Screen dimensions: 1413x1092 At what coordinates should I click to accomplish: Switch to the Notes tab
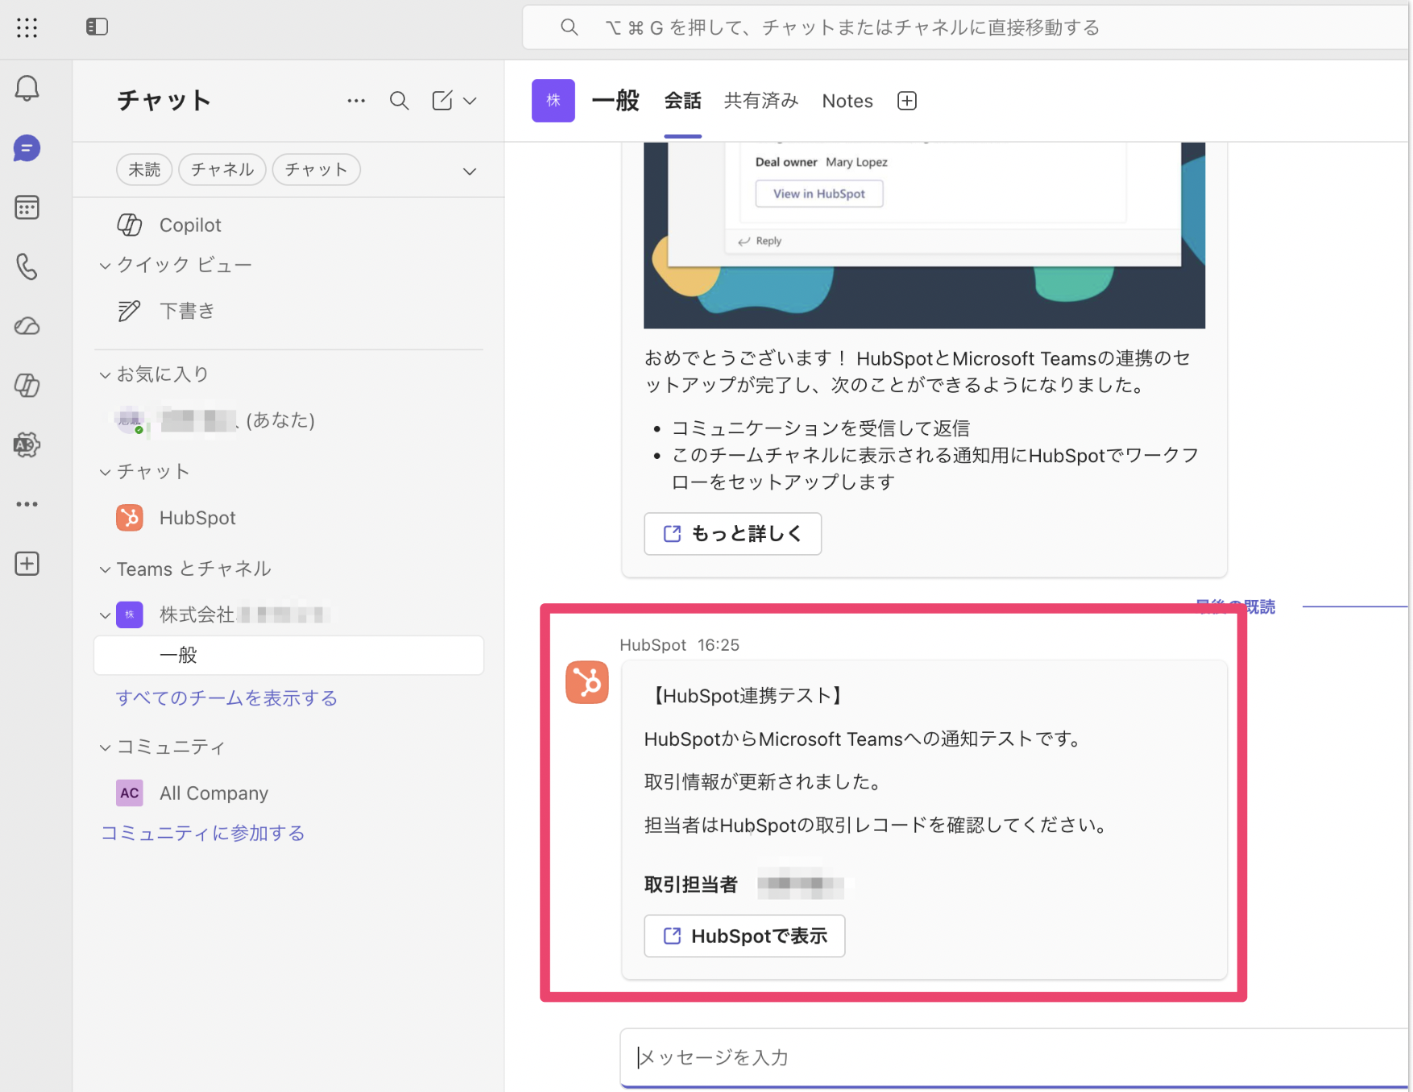847,101
